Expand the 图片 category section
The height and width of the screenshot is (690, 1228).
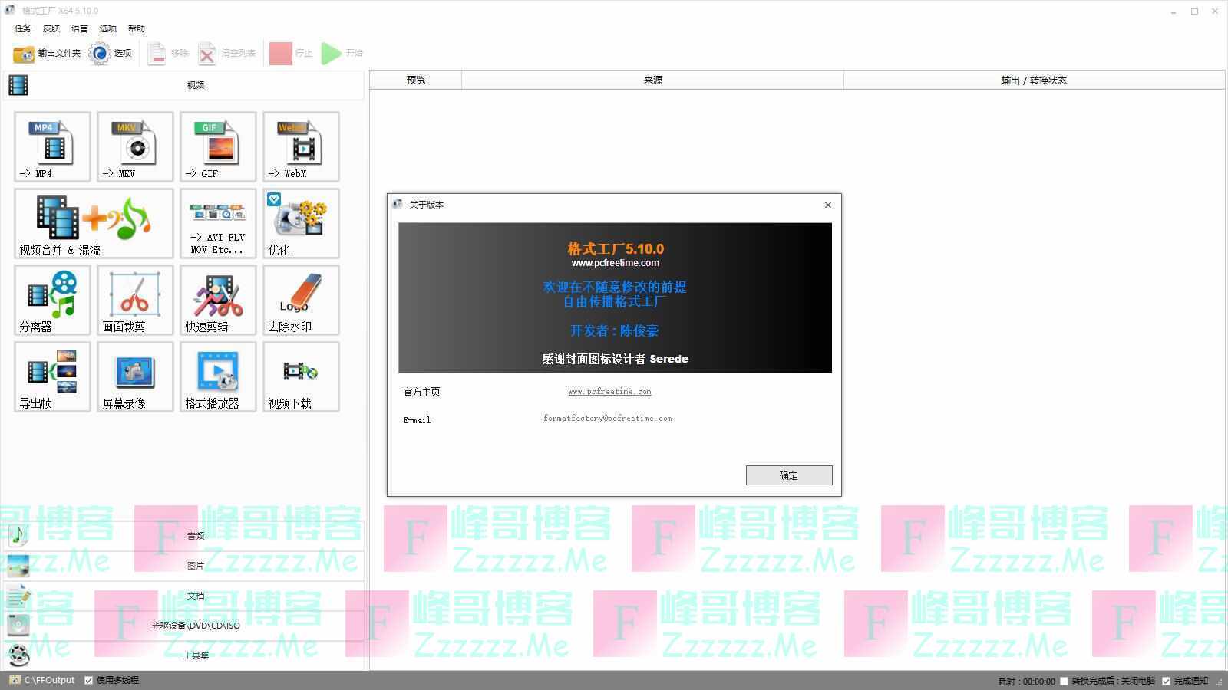[196, 566]
